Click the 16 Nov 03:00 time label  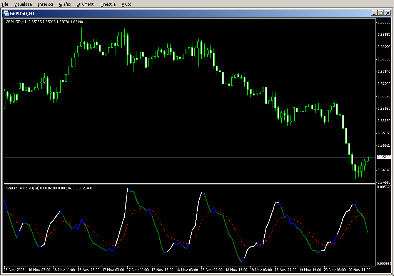coord(39,270)
